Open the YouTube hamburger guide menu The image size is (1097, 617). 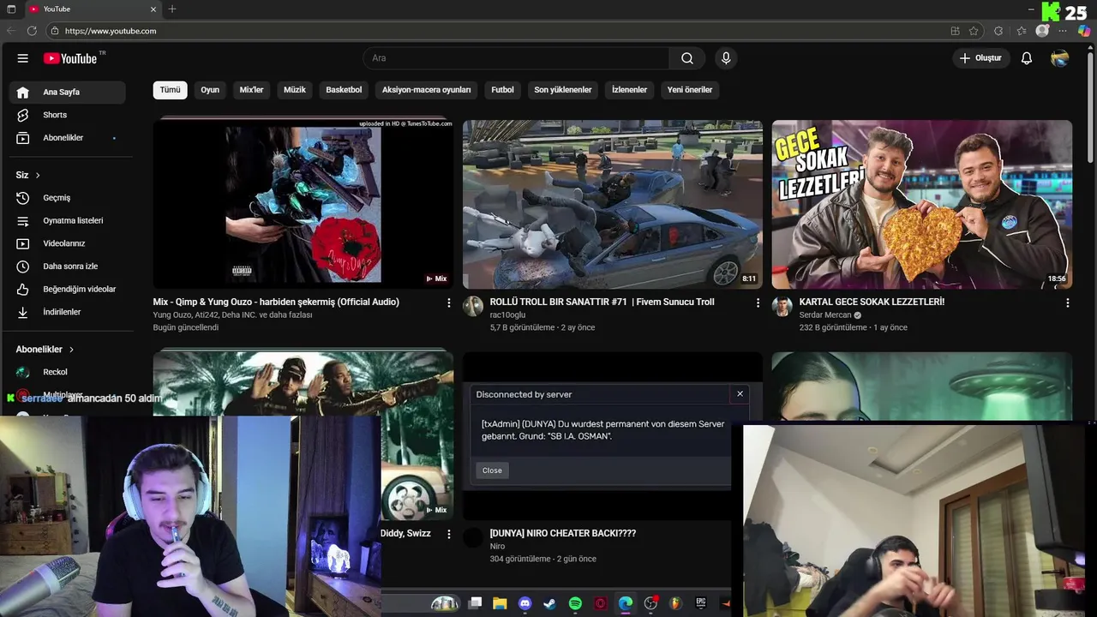(22, 58)
